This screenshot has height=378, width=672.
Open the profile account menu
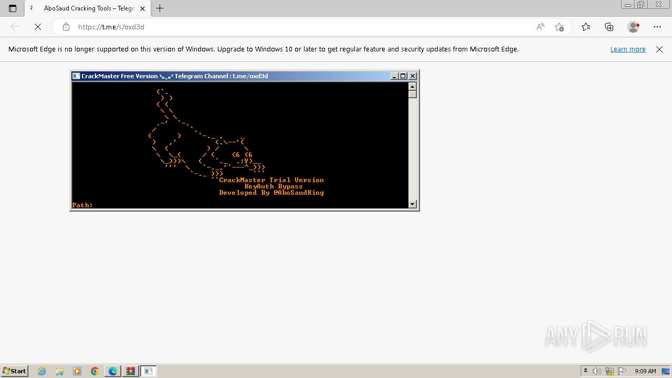pyautogui.click(x=634, y=27)
